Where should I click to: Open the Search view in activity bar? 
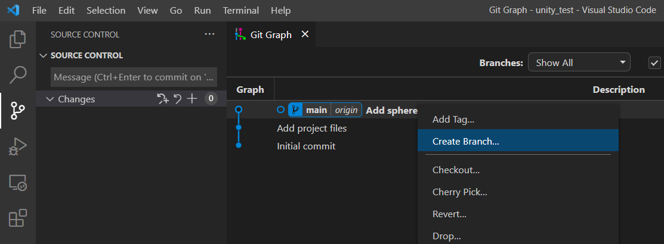pyautogui.click(x=18, y=75)
